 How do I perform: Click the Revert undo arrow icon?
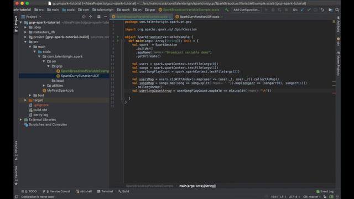tap(322, 10)
